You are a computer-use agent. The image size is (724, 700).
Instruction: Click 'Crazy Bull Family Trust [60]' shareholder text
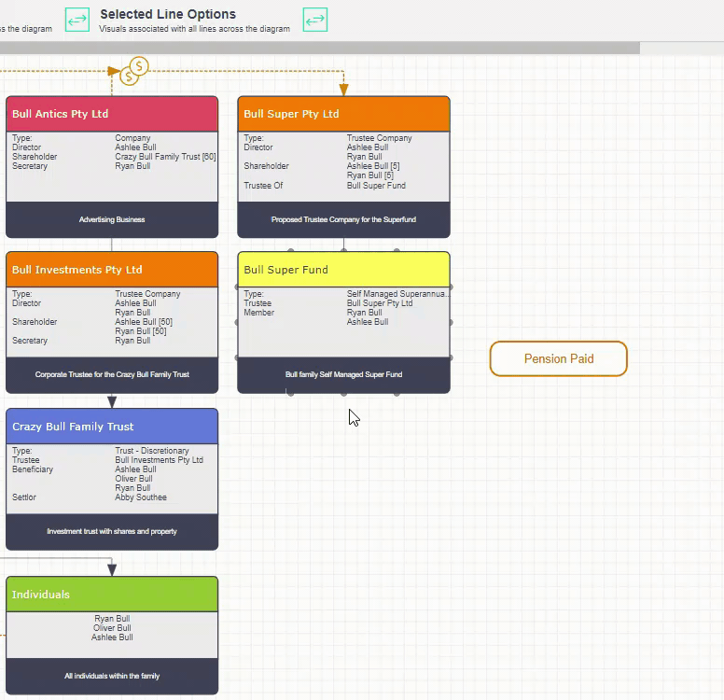click(165, 157)
